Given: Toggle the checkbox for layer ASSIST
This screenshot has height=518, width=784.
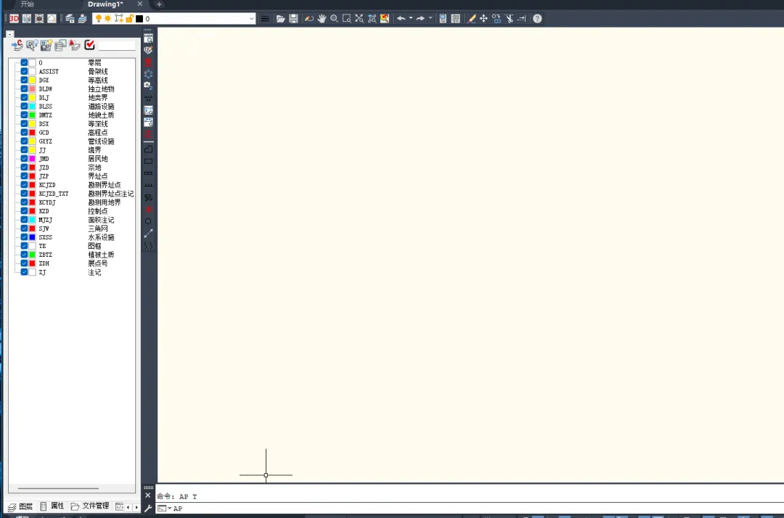Looking at the screenshot, I should [x=24, y=71].
